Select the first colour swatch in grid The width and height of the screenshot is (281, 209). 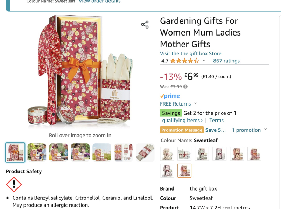(x=167, y=154)
